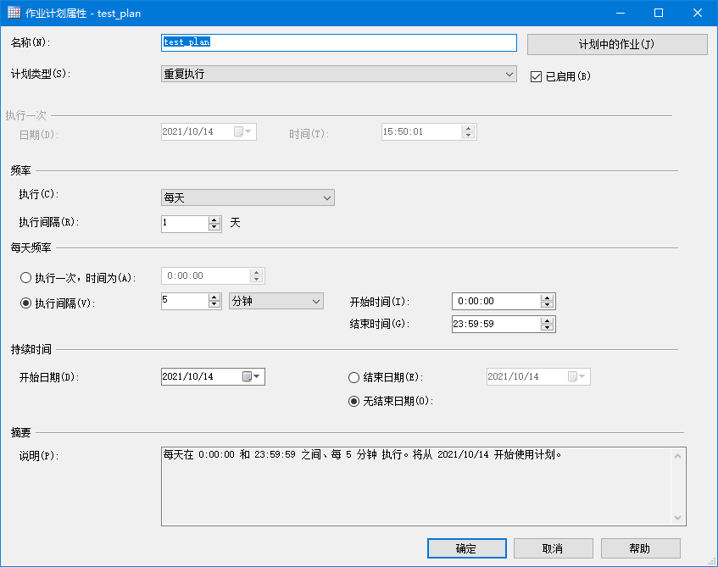Viewport: 718px width, 567px height.
Task: Click the 计划中的作业(J) button
Action: 616,43
